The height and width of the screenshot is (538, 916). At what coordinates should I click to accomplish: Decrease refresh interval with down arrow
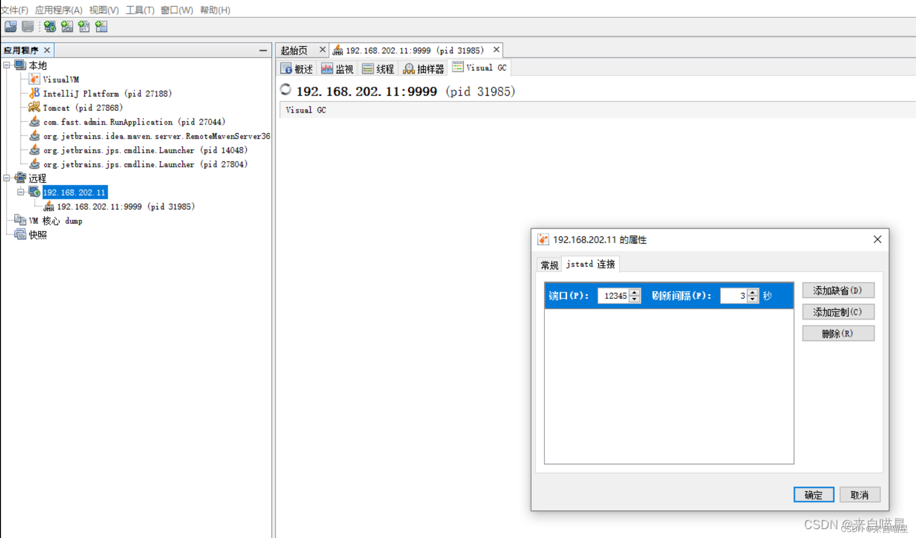pos(753,299)
